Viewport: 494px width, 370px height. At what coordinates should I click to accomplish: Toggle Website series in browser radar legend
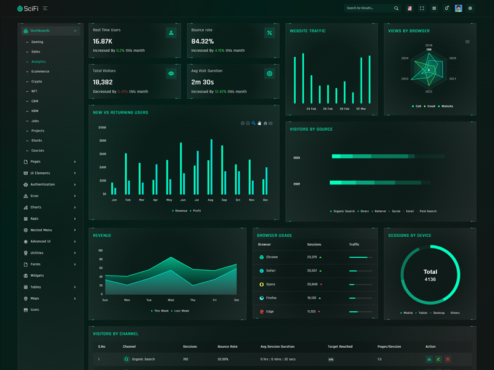pos(446,106)
